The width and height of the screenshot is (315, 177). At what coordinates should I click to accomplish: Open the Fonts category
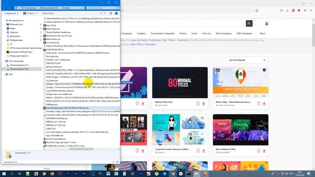pos(194,33)
